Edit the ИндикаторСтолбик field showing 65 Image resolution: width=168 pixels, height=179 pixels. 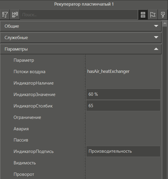coord(123,106)
